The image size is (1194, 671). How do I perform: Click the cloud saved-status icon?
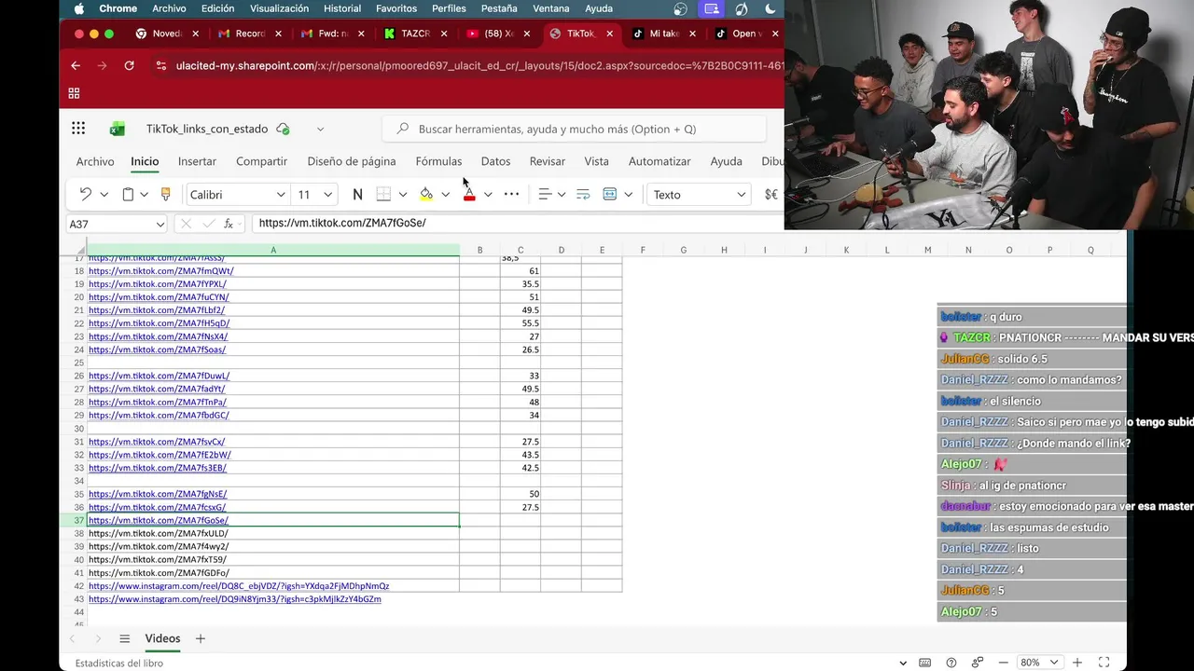click(283, 129)
